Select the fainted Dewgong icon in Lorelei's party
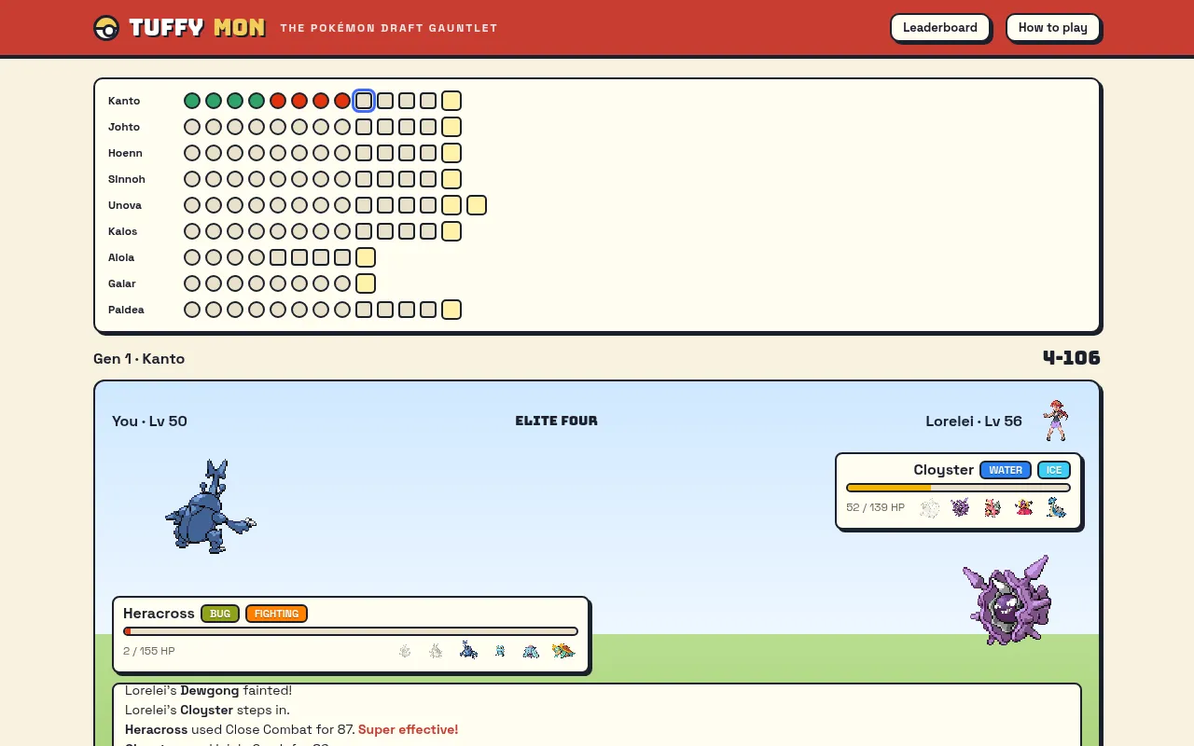 tap(929, 507)
